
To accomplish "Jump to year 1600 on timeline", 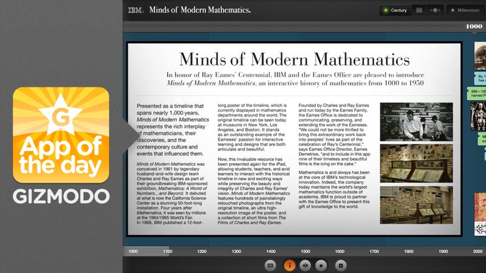I will (x=340, y=251).
